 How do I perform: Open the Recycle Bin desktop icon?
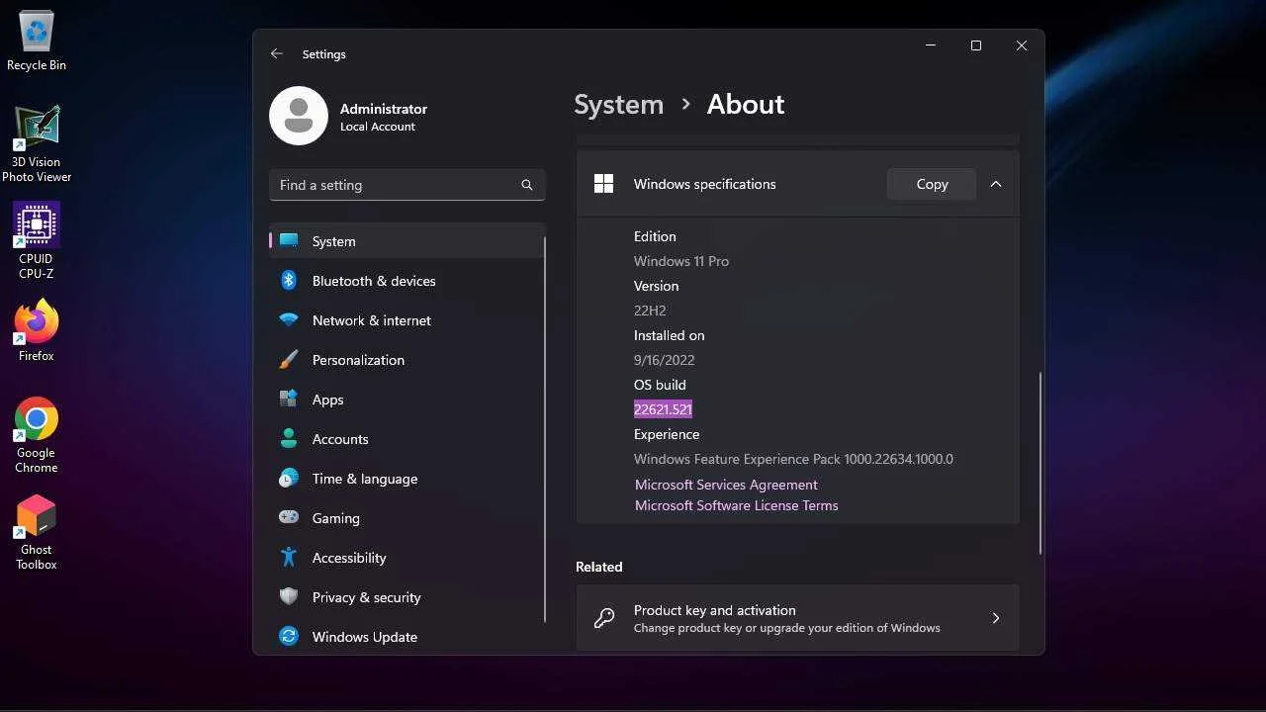(37, 42)
